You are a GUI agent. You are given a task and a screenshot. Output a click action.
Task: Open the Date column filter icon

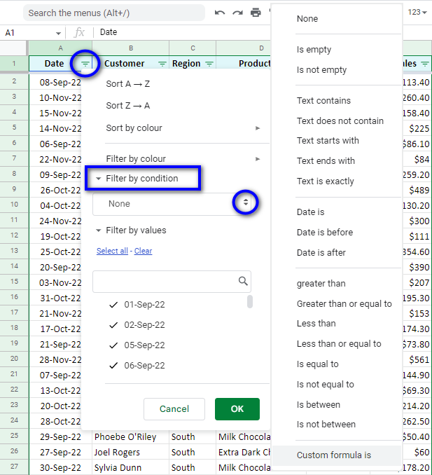click(85, 64)
